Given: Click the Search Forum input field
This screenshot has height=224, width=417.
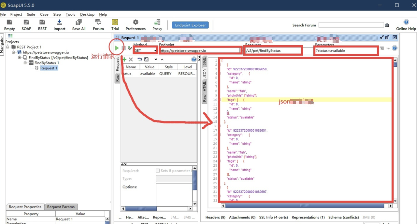Looking at the screenshot, I should tap(351, 25).
